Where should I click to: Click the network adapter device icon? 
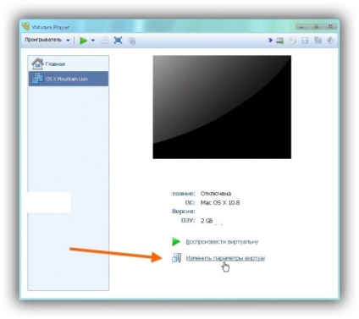click(x=318, y=41)
